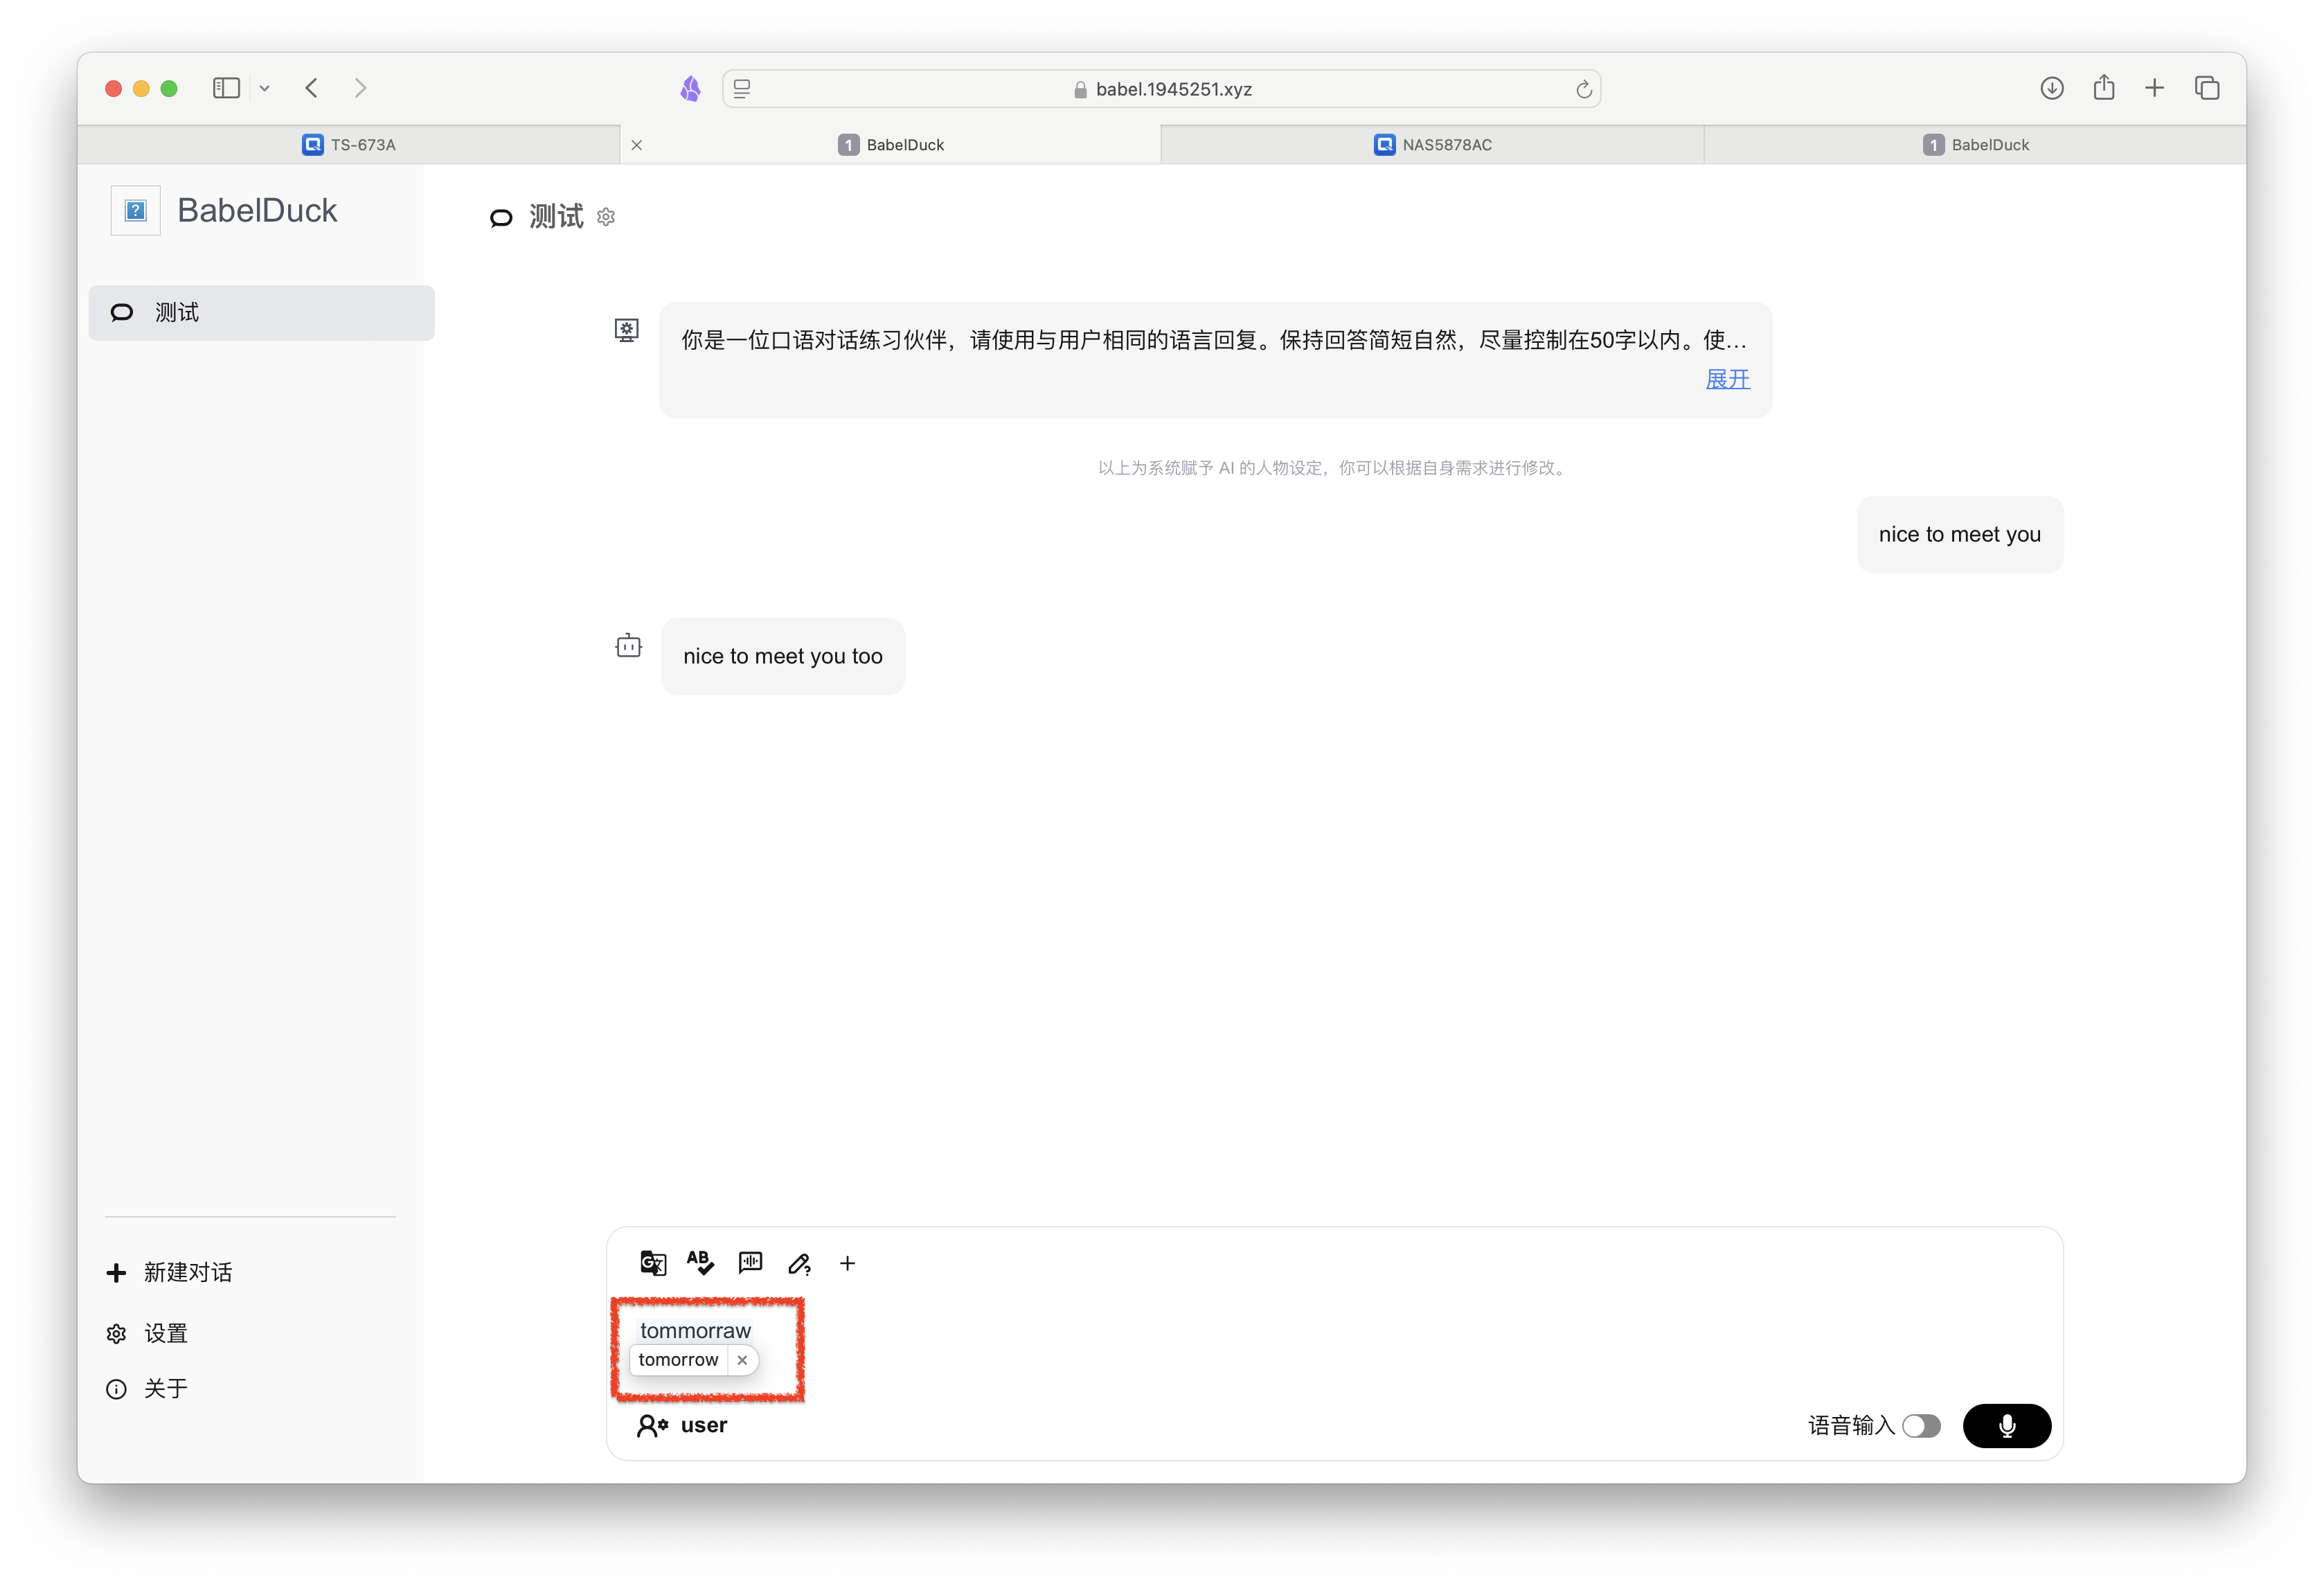Select the 测试 conversation in sidebar
Viewport: 2324px width, 1586px height.
(262, 313)
